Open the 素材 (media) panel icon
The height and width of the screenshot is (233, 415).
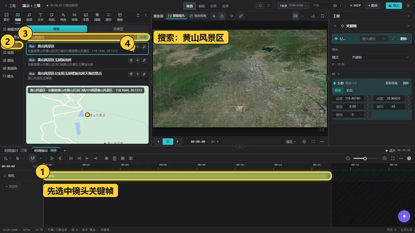coord(6,17)
